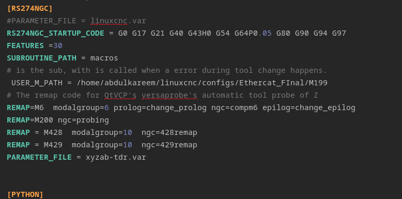Viewport: 402px width, 199px height.
Task: Click M428 in the REMAP line
Action: tap(53, 133)
